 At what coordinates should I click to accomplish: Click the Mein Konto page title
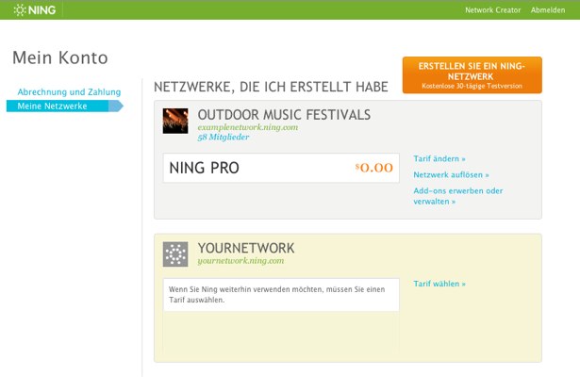60,58
